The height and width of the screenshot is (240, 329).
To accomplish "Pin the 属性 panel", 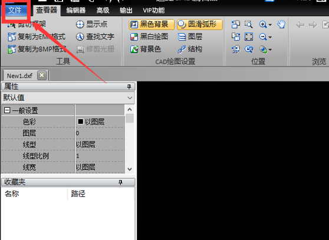I will pyautogui.click(x=129, y=87).
